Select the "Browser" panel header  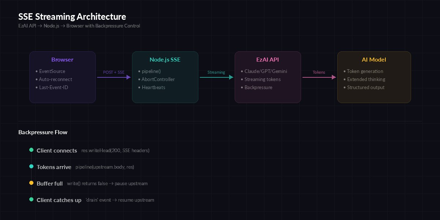pyautogui.click(x=62, y=59)
